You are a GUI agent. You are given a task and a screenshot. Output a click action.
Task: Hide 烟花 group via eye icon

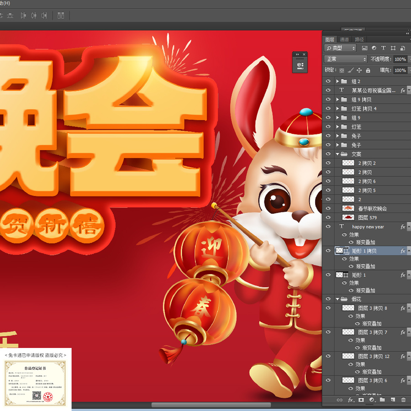click(328, 299)
